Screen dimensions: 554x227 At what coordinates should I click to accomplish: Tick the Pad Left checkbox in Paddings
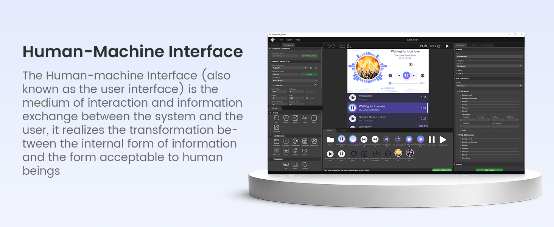click(461, 120)
